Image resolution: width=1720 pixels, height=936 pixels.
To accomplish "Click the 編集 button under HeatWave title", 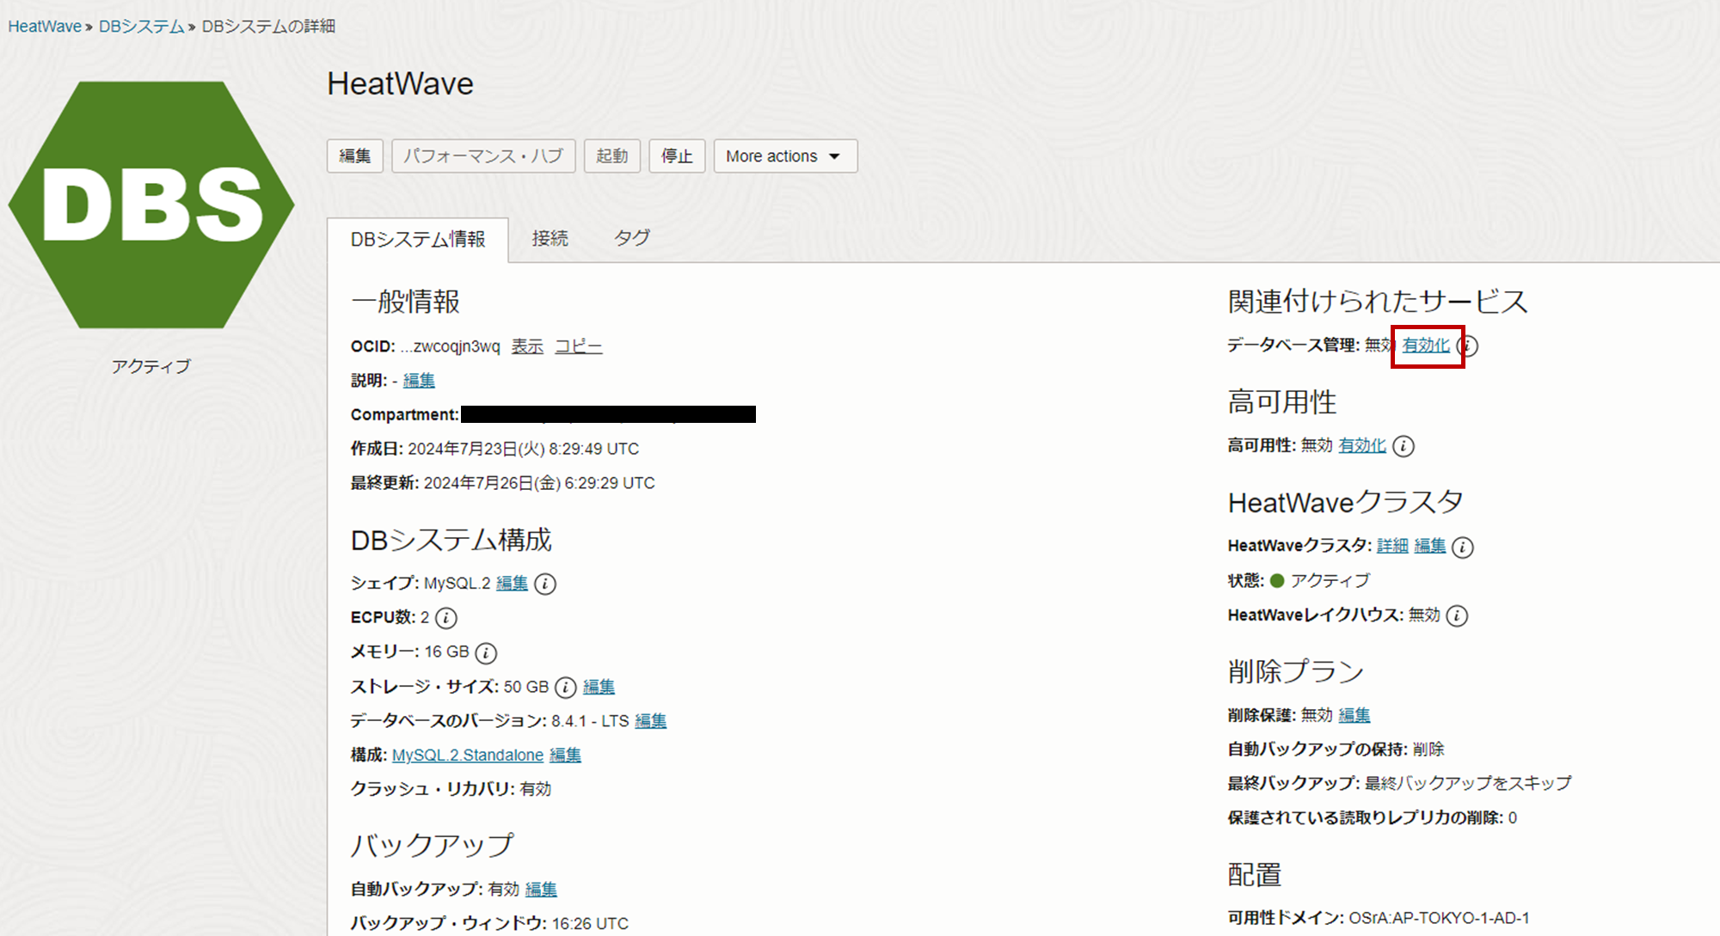I will tap(355, 156).
